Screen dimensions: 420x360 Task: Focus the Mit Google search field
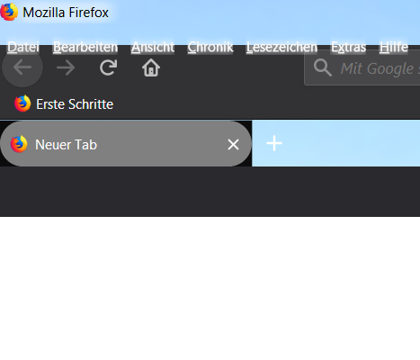(x=362, y=68)
